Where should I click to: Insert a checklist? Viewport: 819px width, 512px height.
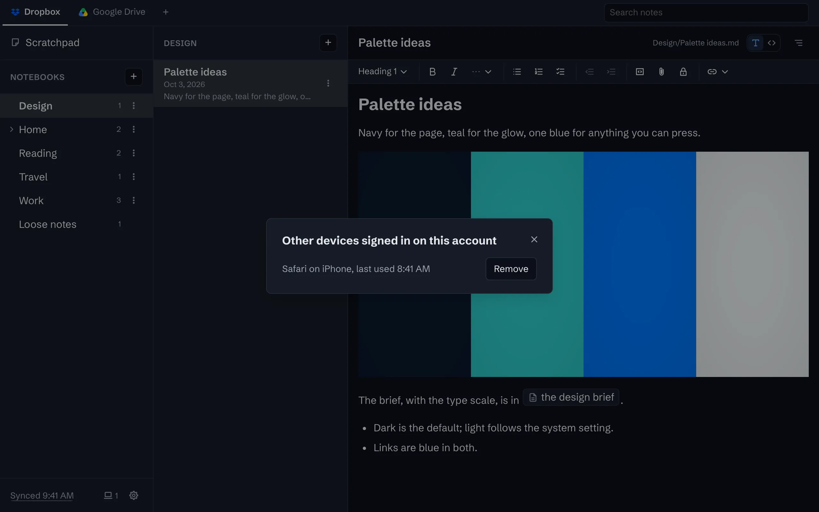coord(560,72)
